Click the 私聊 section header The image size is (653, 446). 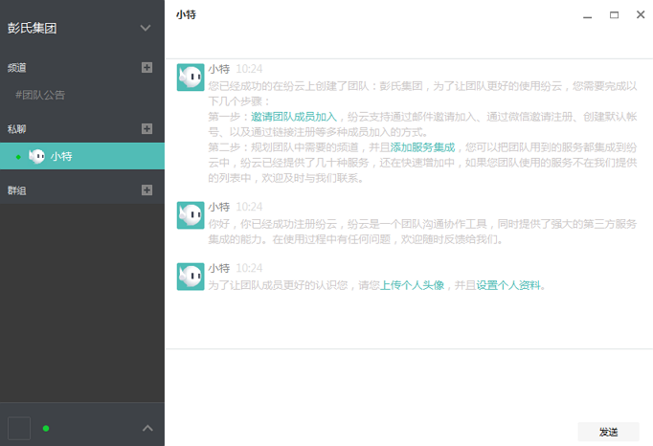(x=17, y=129)
